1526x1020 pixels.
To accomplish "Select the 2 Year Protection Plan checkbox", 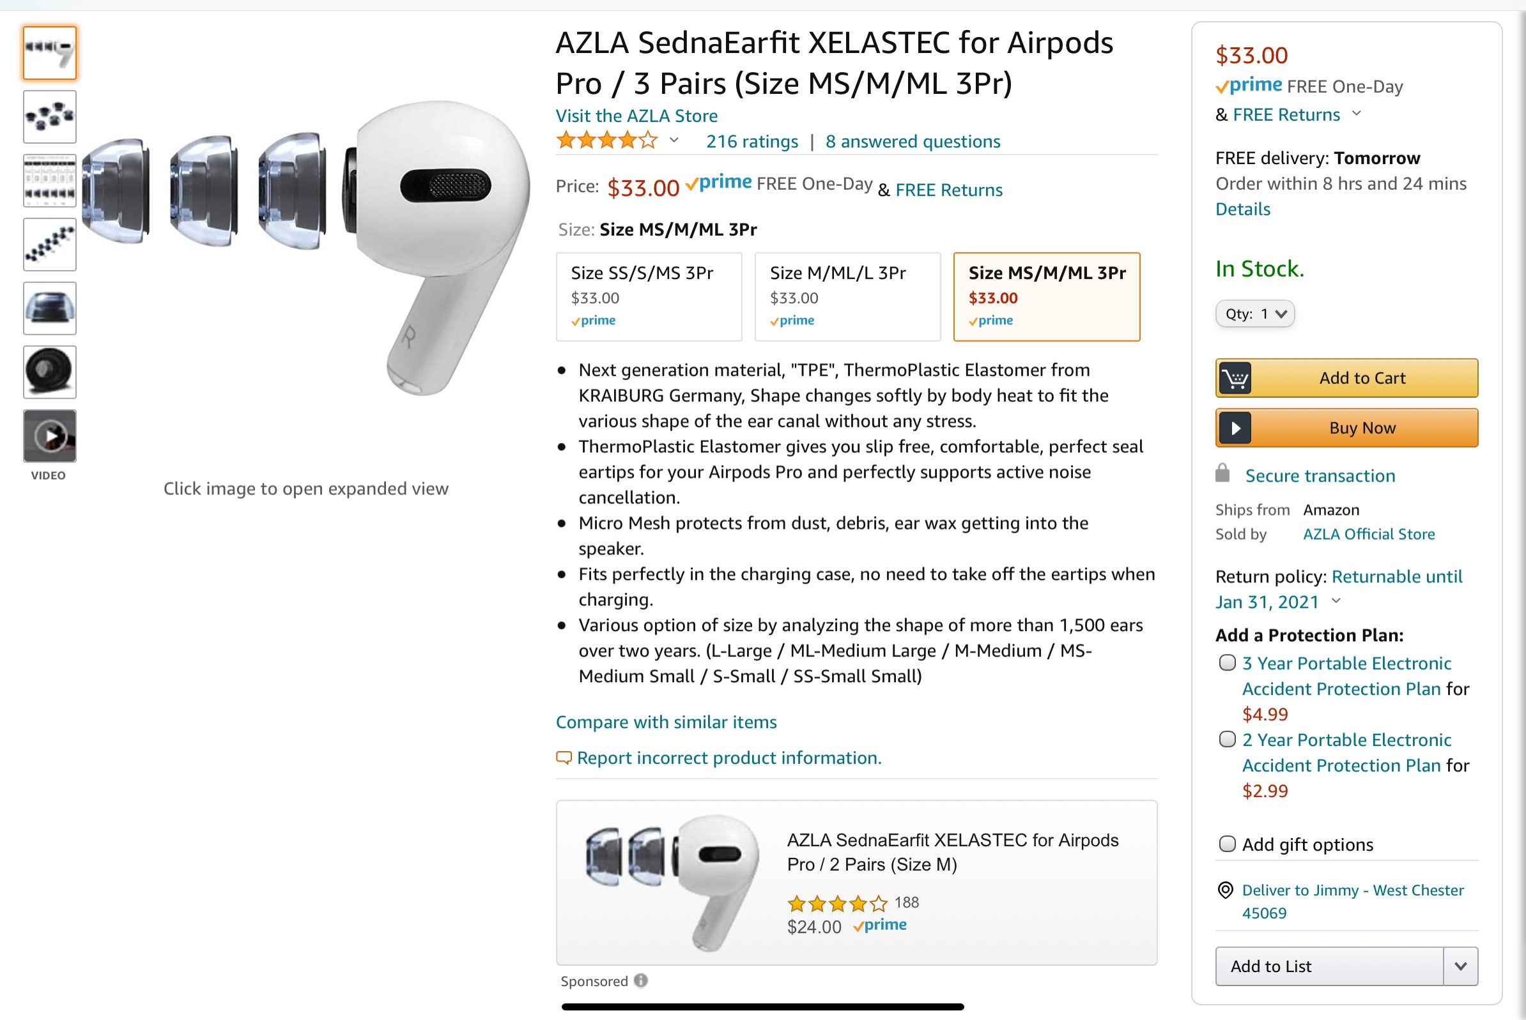I will click(1228, 740).
